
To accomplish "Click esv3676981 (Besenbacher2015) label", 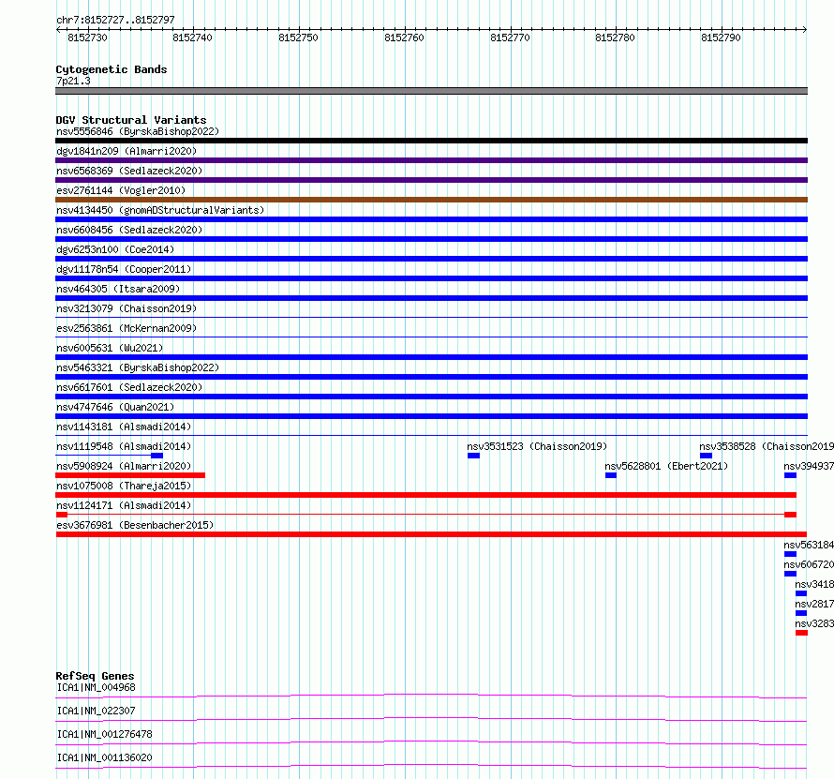I will pyautogui.click(x=135, y=525).
